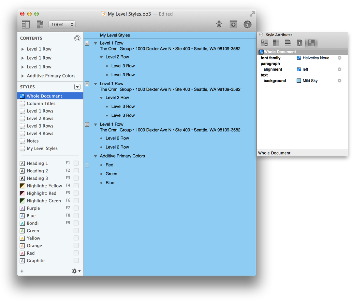
Task: Click the Highlight: Green style icon
Action: click(x=22, y=201)
